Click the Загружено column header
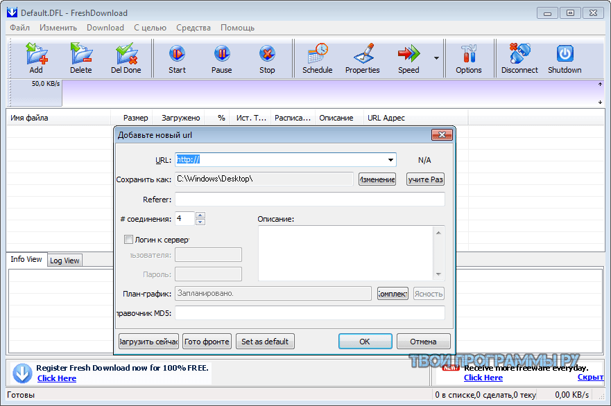The image size is (611, 406). [179, 118]
